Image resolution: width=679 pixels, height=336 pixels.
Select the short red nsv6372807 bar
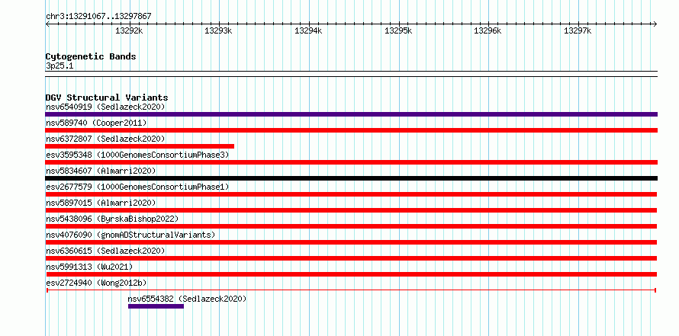140,146
